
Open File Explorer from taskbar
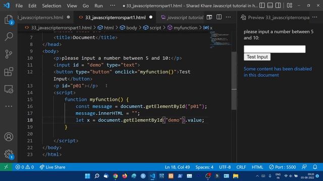236,176
